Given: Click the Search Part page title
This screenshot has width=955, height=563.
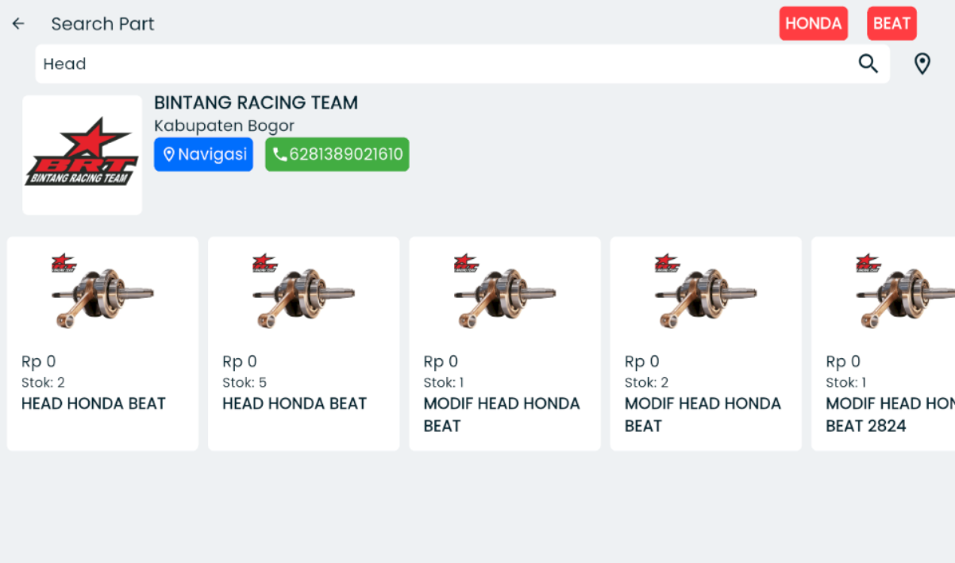Looking at the screenshot, I should tap(102, 24).
